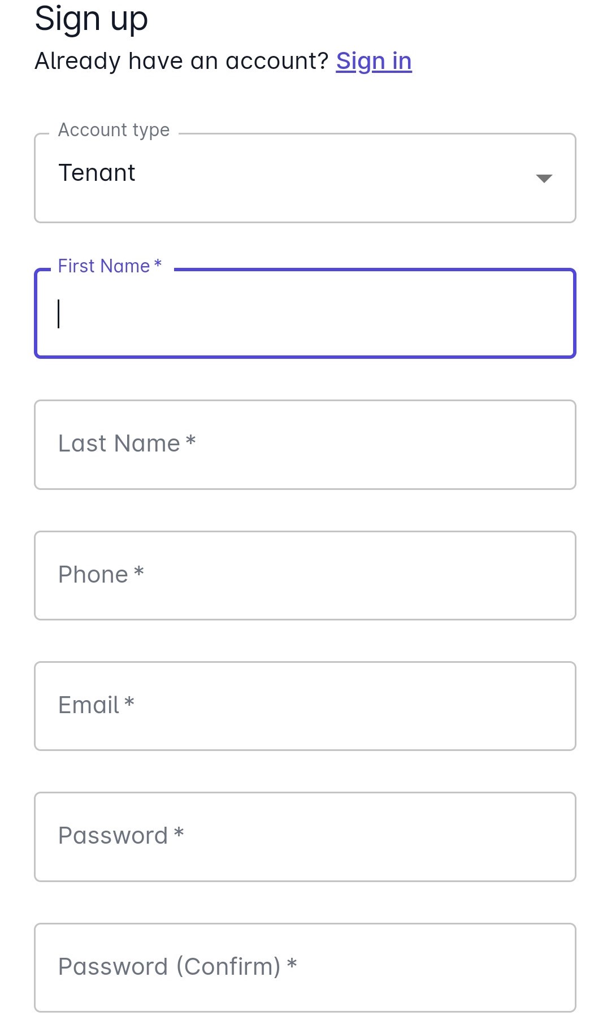Click the Password (Confirm) placeholder label
This screenshot has height=1029, width=607.
(x=177, y=967)
